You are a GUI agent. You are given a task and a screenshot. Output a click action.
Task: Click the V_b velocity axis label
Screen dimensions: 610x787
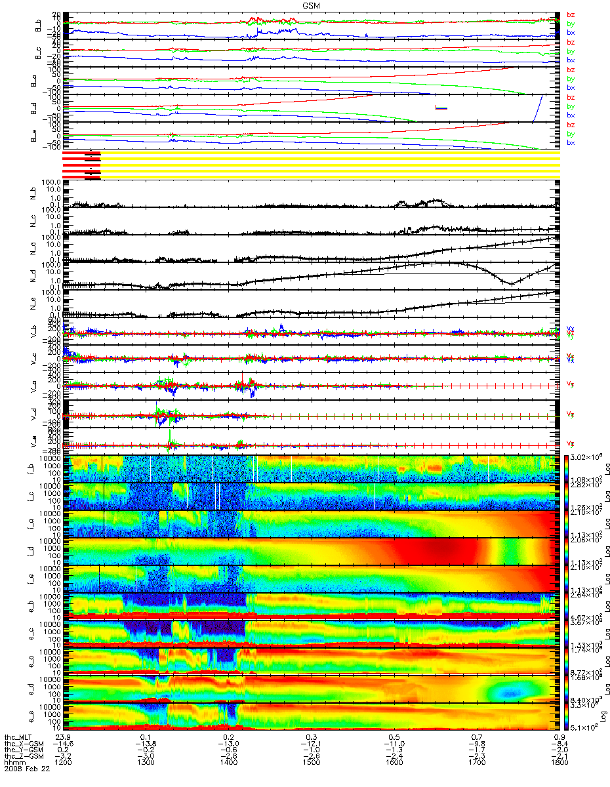(32, 332)
